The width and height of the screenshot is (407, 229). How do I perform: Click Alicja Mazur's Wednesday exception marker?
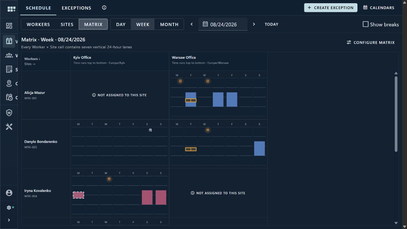tap(208, 81)
